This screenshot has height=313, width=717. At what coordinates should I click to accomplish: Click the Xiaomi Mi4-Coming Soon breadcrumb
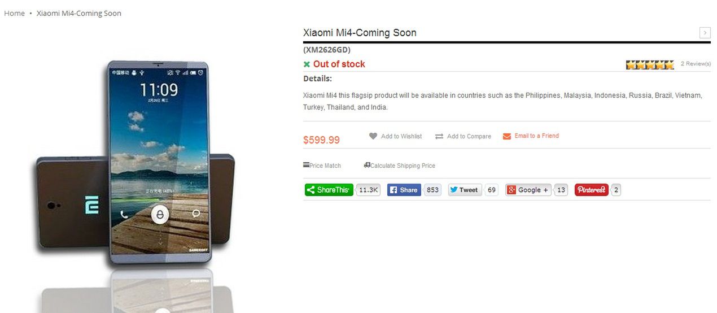click(79, 13)
